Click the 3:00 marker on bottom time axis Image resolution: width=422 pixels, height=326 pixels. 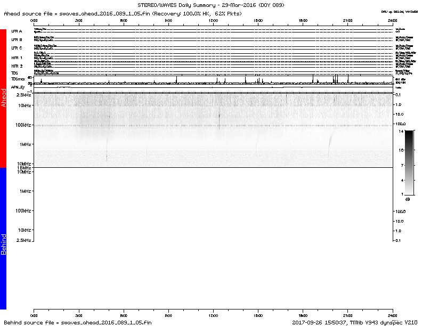tap(79, 315)
